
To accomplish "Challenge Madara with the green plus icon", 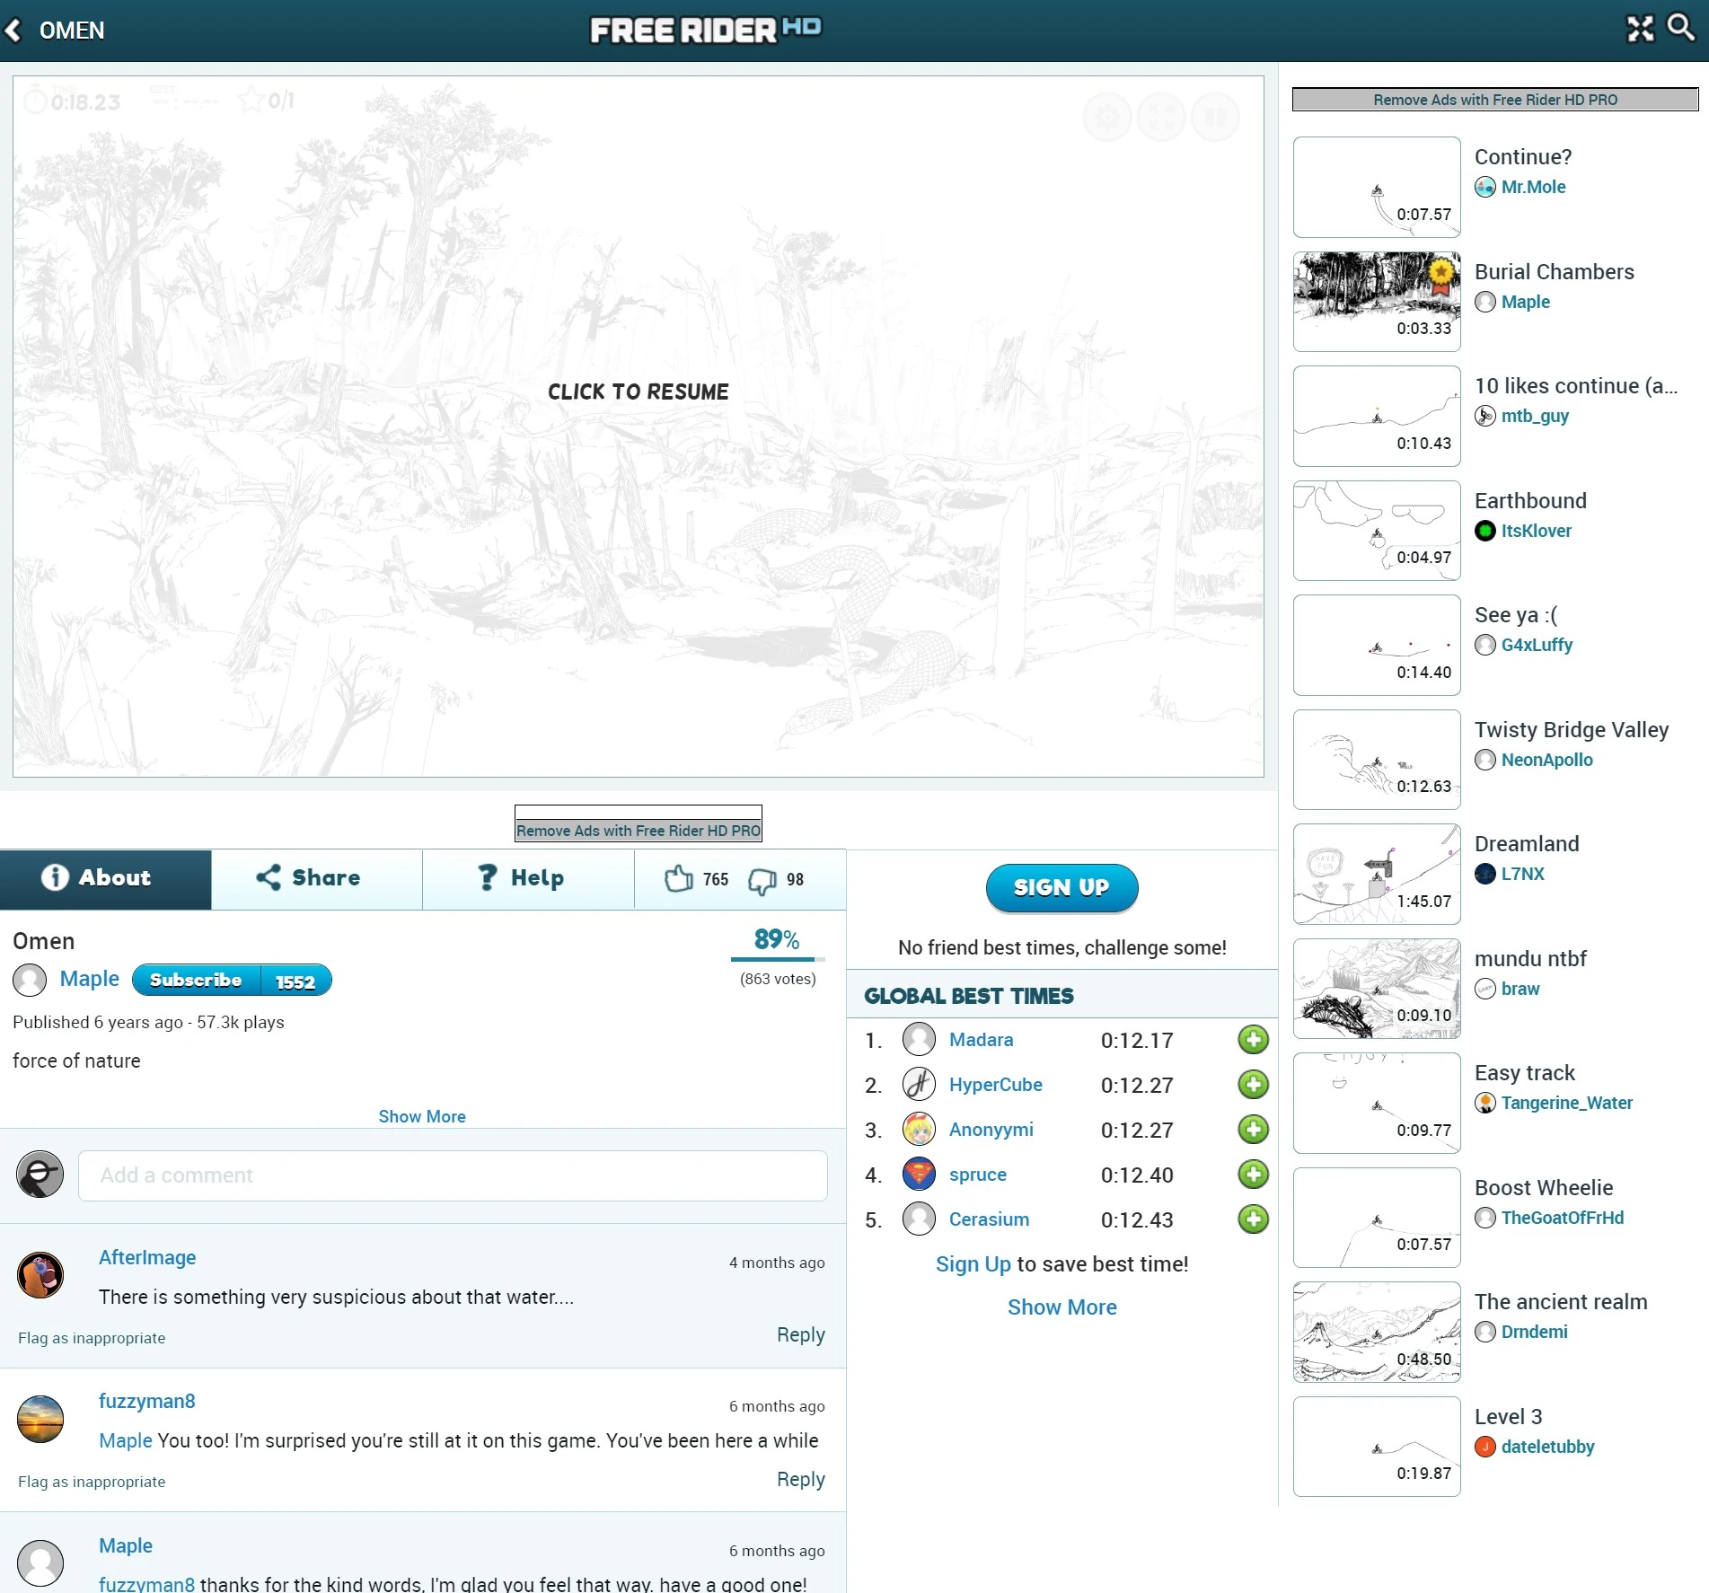I will click(x=1253, y=1040).
